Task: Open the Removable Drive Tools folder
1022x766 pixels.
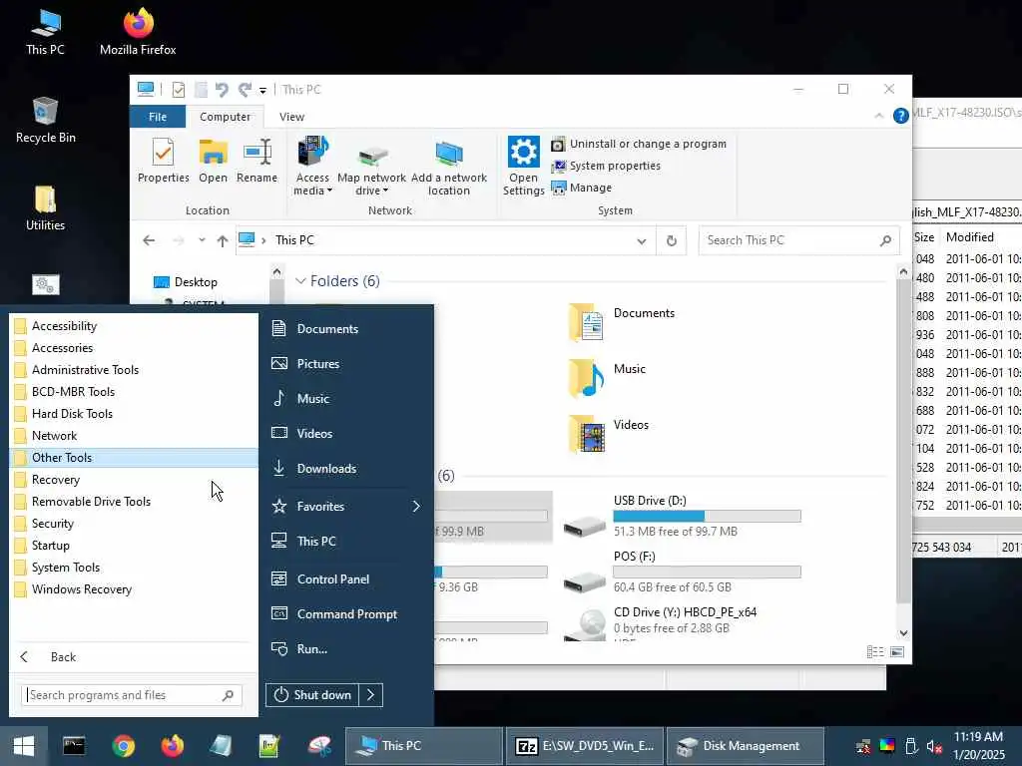Action: (134, 502)
